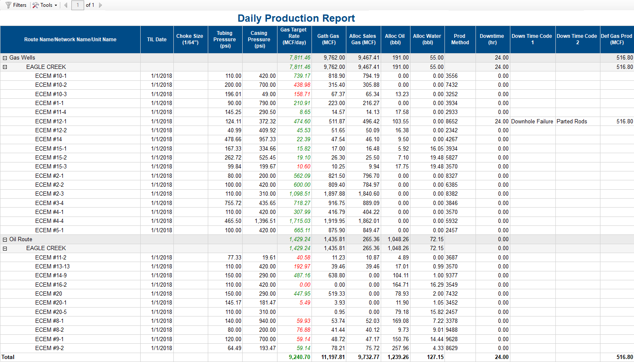Screen dimensions: 634x362
Task: Click the Def Gas Prod header
Action: [617, 40]
